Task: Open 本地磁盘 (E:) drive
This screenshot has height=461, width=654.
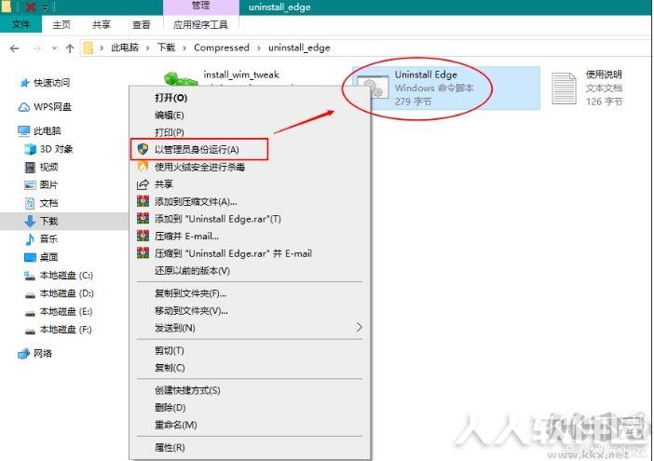Action: point(59,311)
